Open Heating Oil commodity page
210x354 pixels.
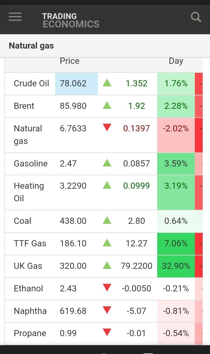(x=29, y=192)
